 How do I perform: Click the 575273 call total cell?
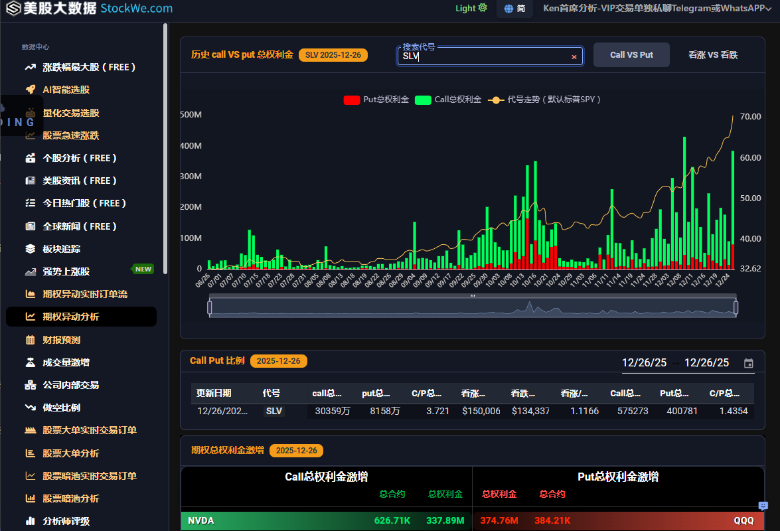pos(633,411)
